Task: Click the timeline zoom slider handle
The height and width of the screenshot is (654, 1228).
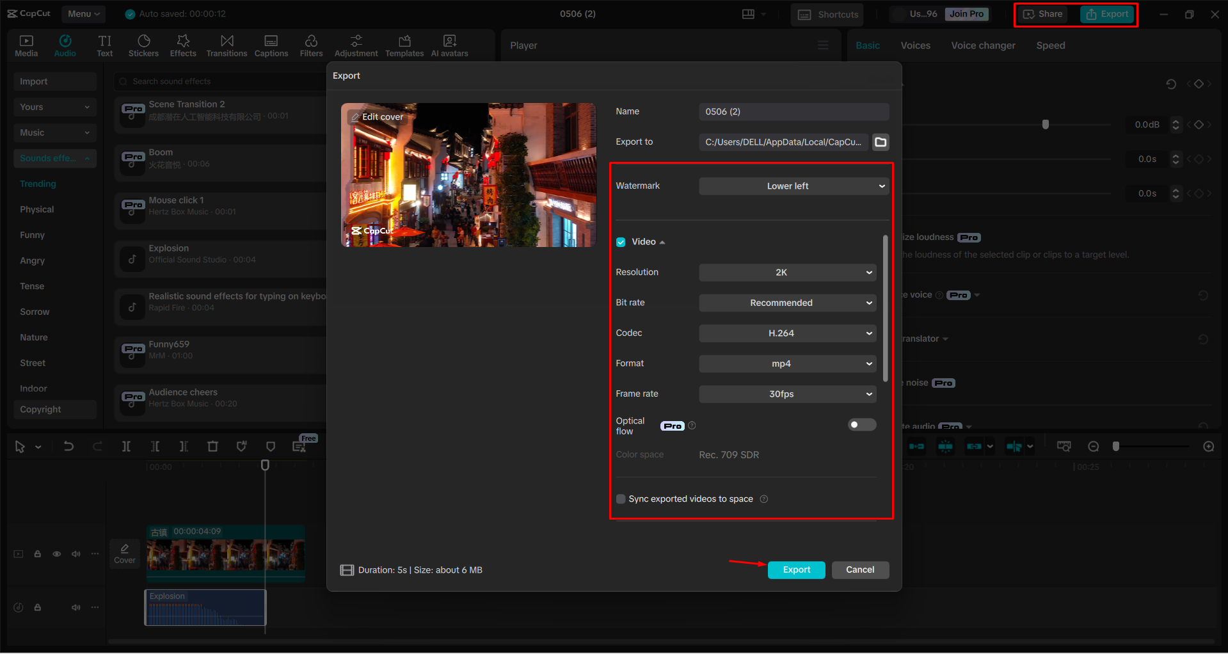Action: click(1117, 446)
